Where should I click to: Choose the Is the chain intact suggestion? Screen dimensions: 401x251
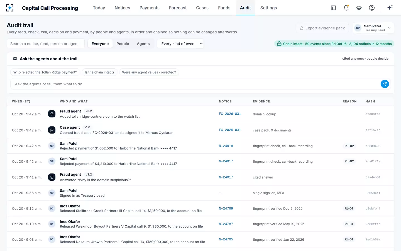(x=99, y=72)
